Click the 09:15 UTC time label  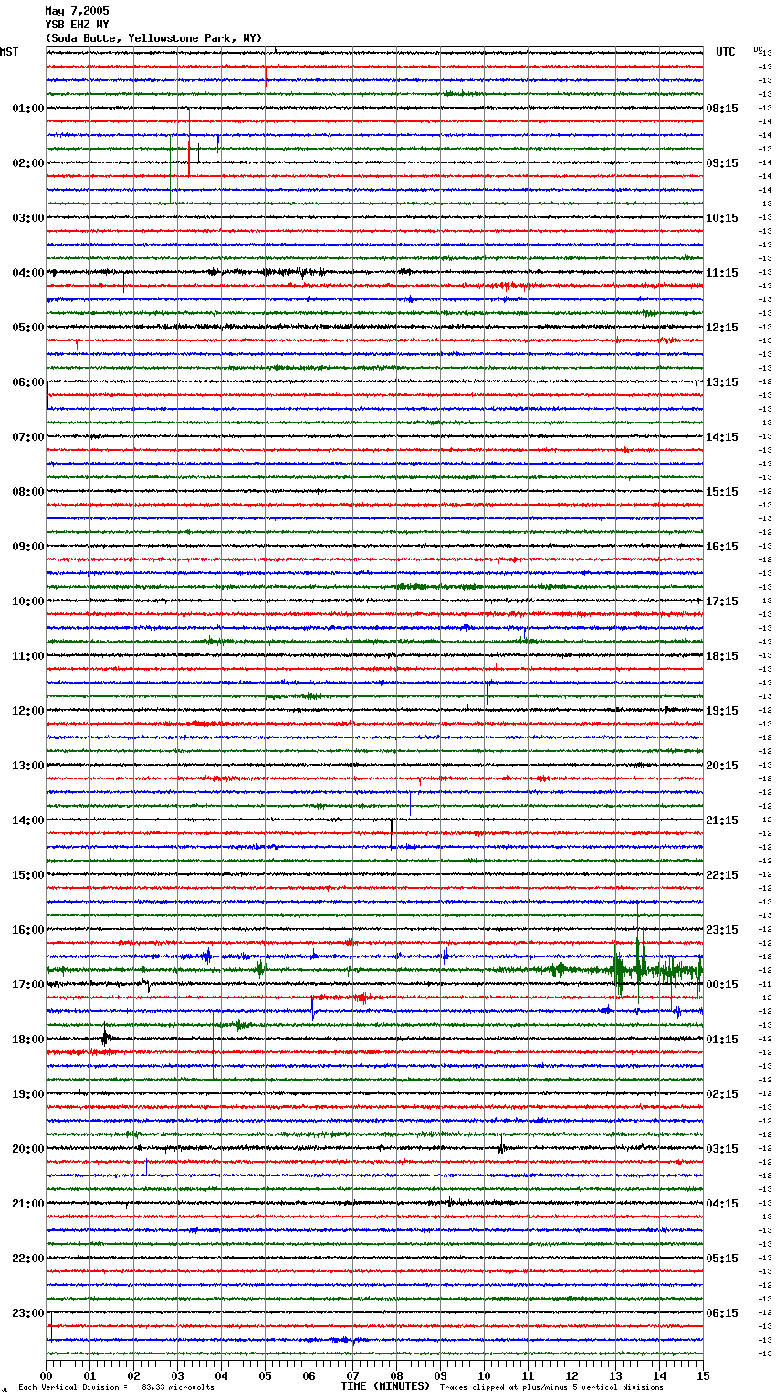point(722,163)
